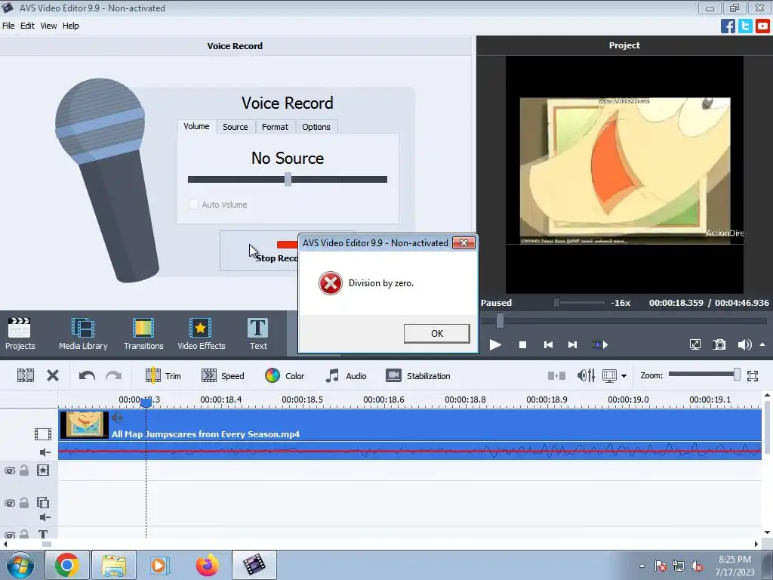Click the preview volume speaker icon
Screen dimensions: 773x580
tap(744, 344)
